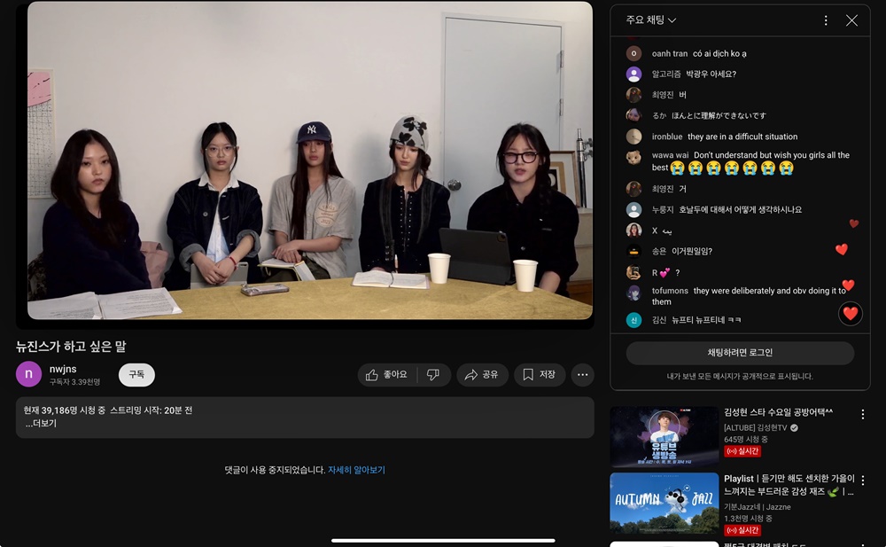Subscribe with the 구독 button
Image resolution: width=886 pixels, height=547 pixels.
coord(136,375)
